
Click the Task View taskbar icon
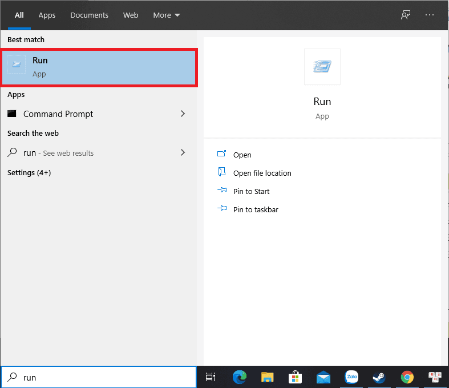click(x=211, y=377)
